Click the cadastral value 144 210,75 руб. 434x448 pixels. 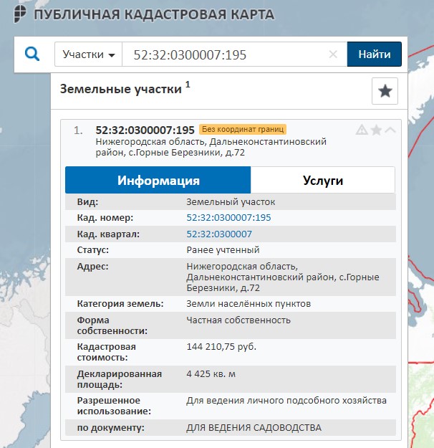pos(221,347)
